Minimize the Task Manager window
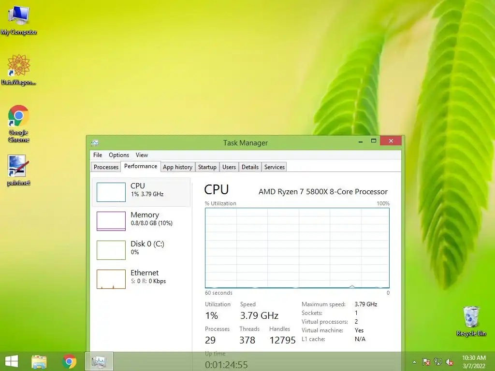Screen dimensions: 495x371 pyautogui.click(x=361, y=141)
